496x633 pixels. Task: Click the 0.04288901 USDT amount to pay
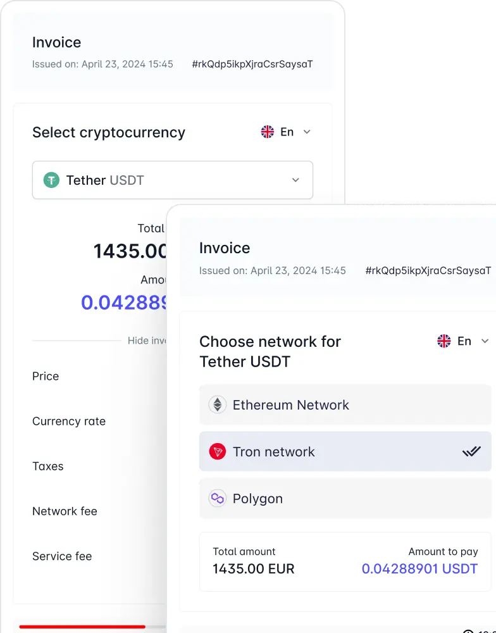point(419,568)
